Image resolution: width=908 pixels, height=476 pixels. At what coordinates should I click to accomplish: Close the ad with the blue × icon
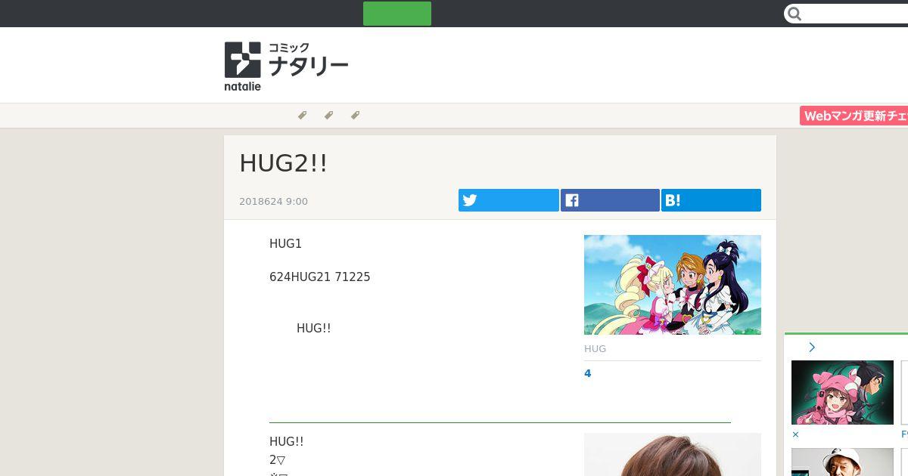[x=795, y=434]
